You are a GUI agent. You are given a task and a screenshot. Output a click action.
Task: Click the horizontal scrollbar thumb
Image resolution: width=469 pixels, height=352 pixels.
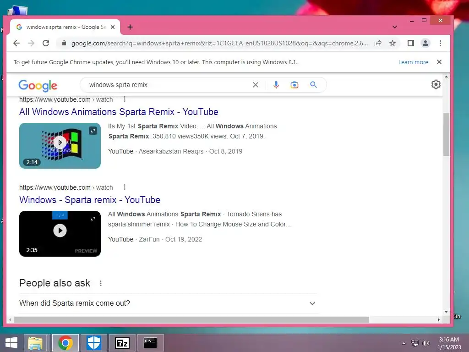click(191, 319)
